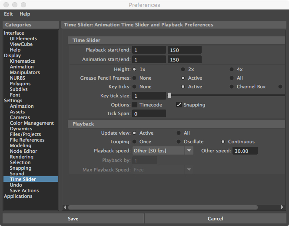The image size is (289, 226).
Task: Select the Undo category
Action: [16, 185]
